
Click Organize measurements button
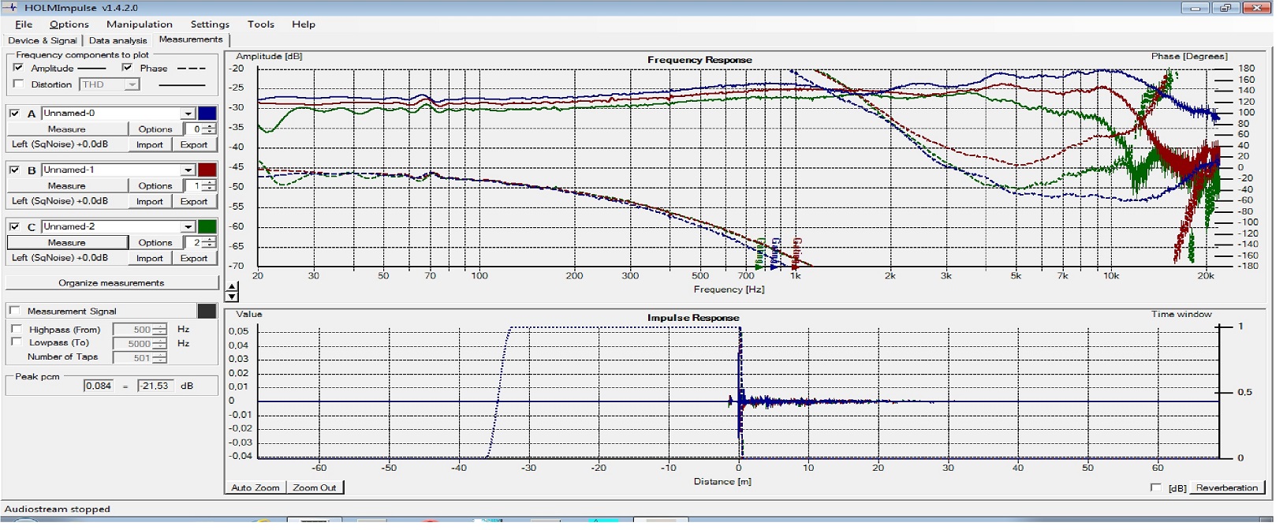[111, 282]
